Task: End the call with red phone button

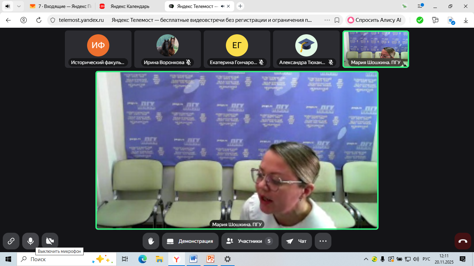Action: coord(463,241)
